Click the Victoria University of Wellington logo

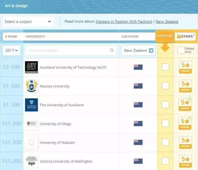(31, 161)
